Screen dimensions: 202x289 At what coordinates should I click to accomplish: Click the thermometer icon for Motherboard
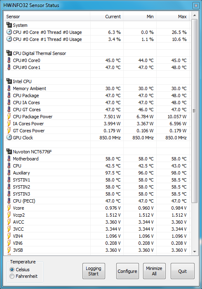click(9, 159)
